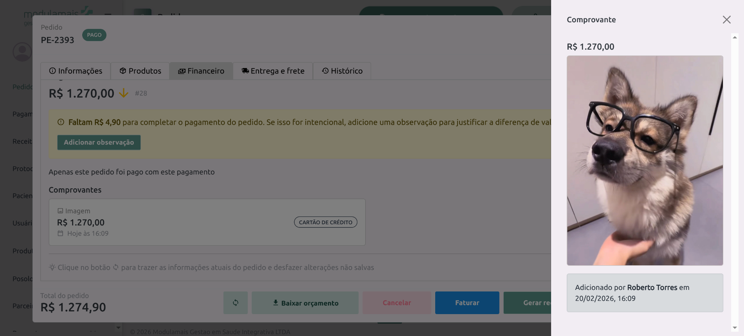Open the dog receipt image thumbnail
Viewport: 744px width, 336px height.
click(645, 161)
